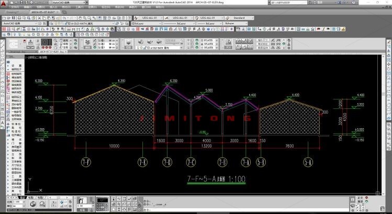Click layer color swatch in Layers toolbar dropdown

pyautogui.click(x=69, y=24)
